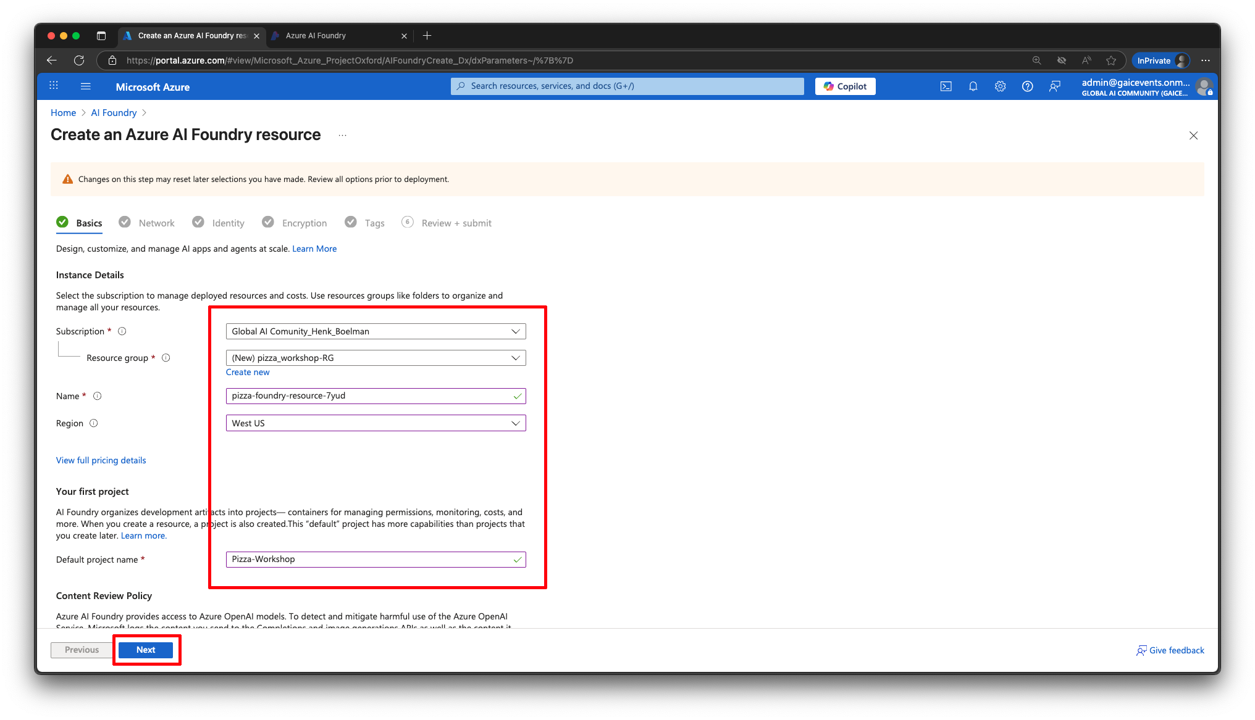Click the Region info icon
The image size is (1255, 720).
click(x=94, y=423)
